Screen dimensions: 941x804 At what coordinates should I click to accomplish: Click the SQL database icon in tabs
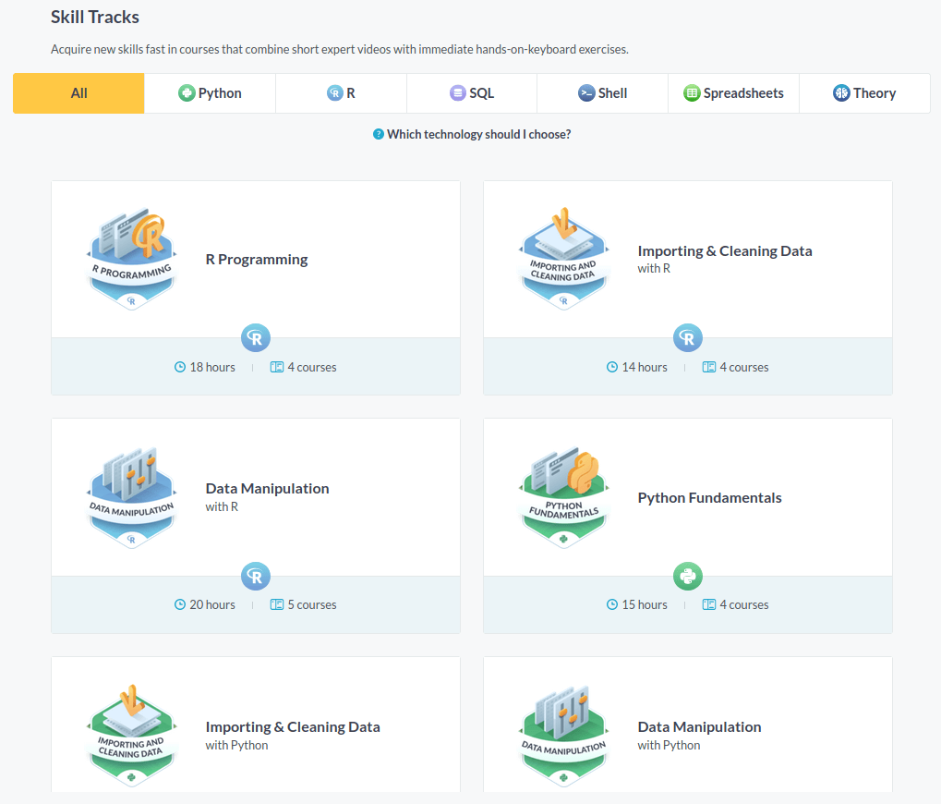click(458, 93)
